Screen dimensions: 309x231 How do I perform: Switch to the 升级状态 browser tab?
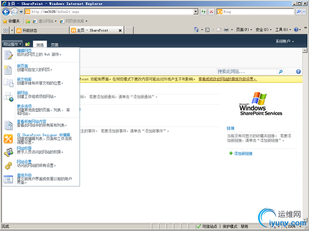click(x=42, y=30)
